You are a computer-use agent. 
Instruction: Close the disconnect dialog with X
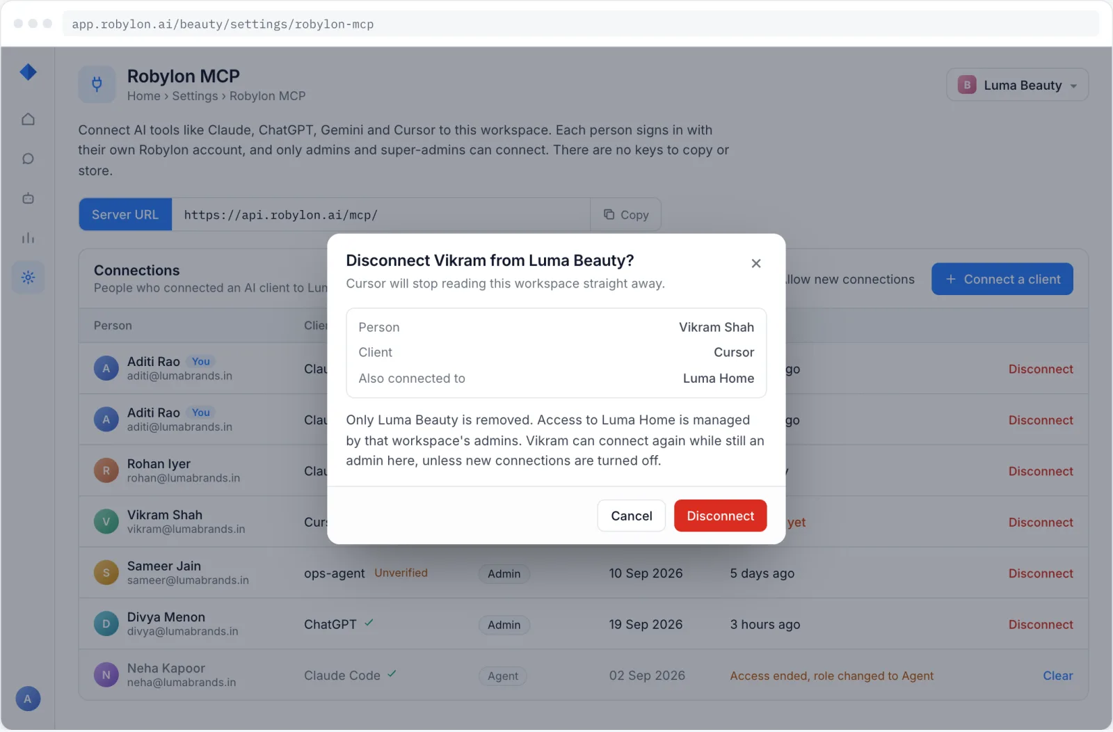[756, 263]
